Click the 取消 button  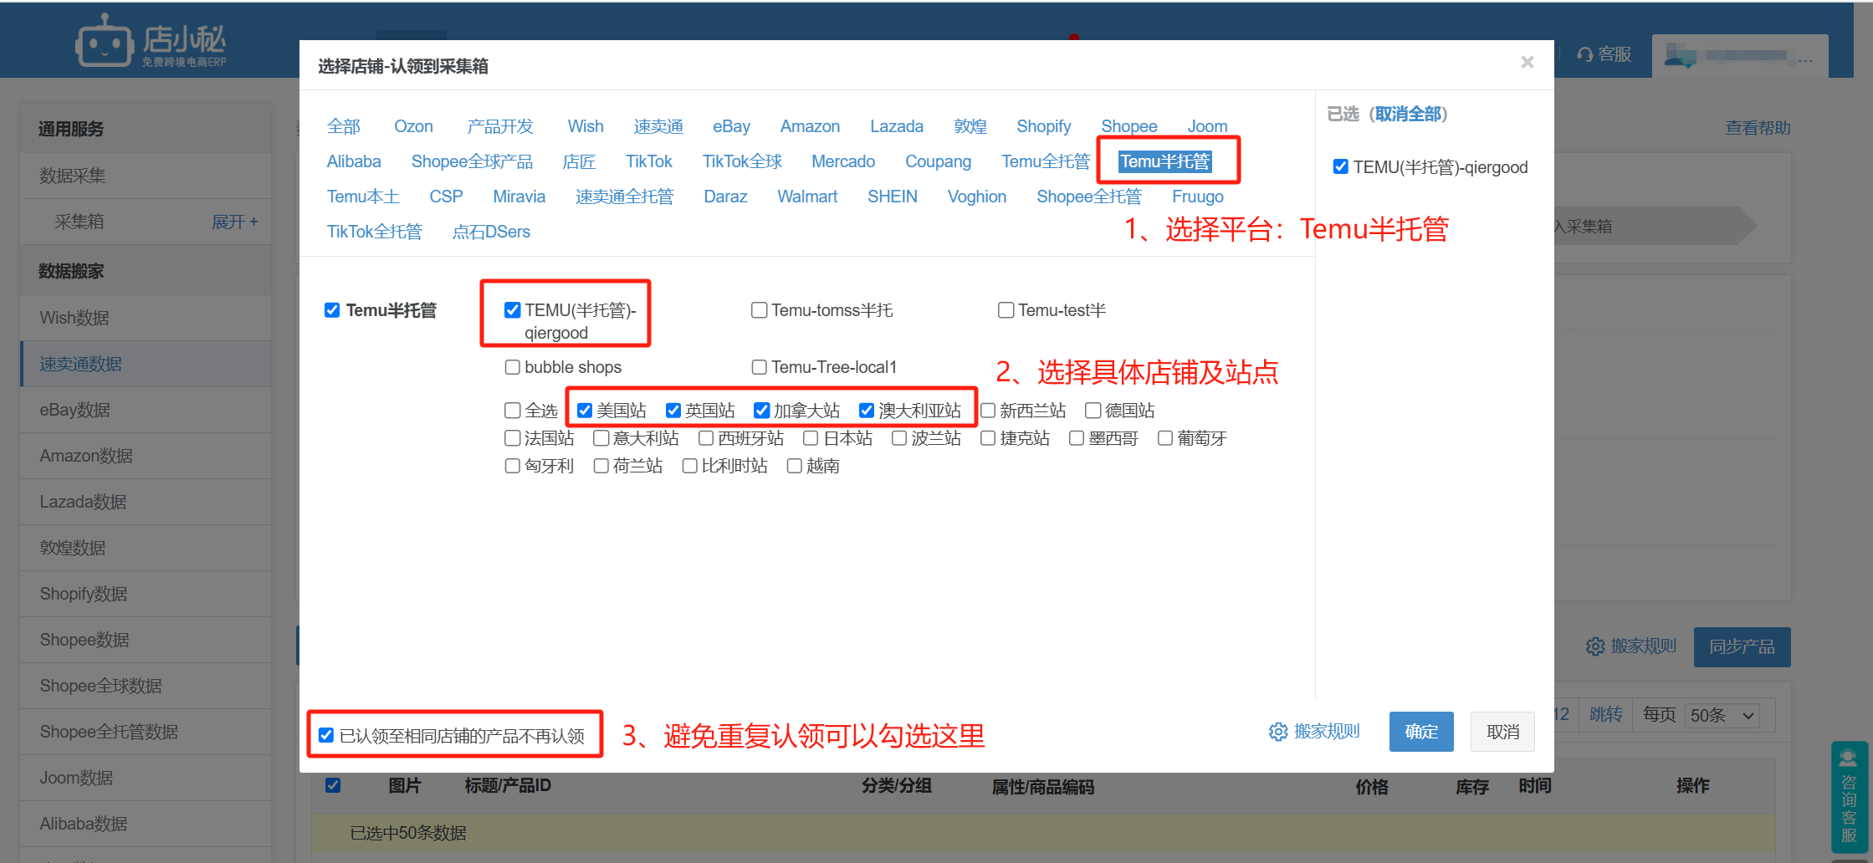coord(1502,732)
